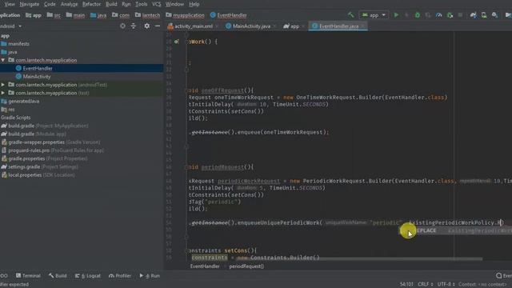Open the run configuration app dropdown
This screenshot has width=512, height=288.
[374, 15]
